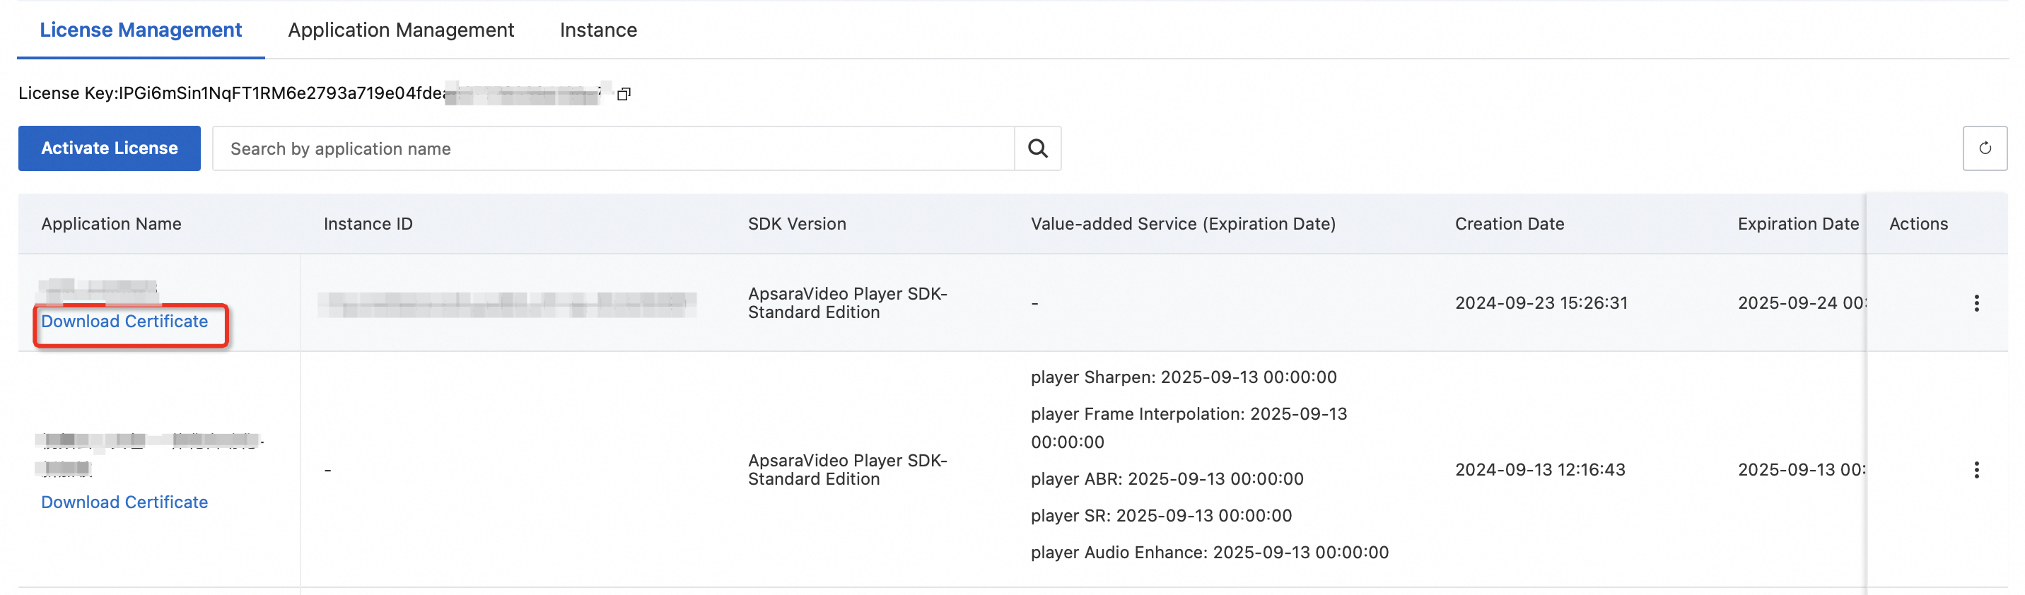The image size is (2025, 595).
Task: Select expiration date 2025-09-13 cell in last column
Action: pos(1801,470)
